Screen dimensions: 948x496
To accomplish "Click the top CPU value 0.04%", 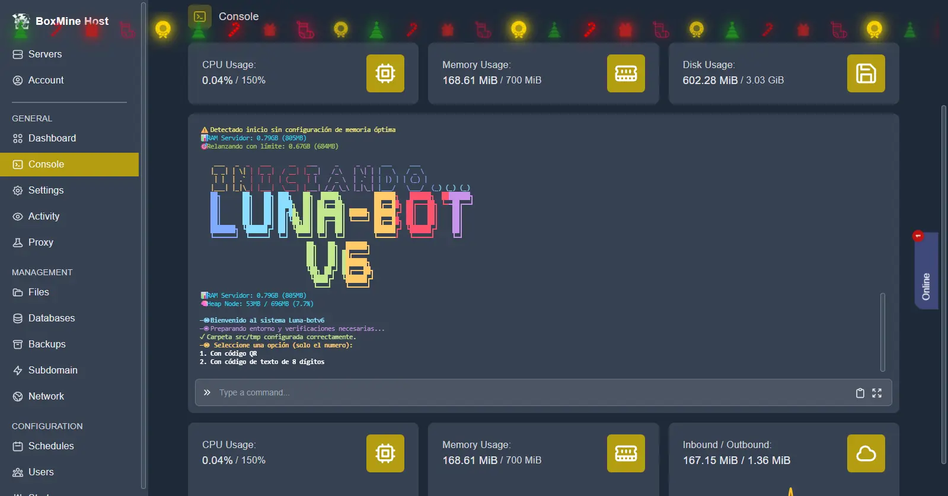I will point(217,80).
